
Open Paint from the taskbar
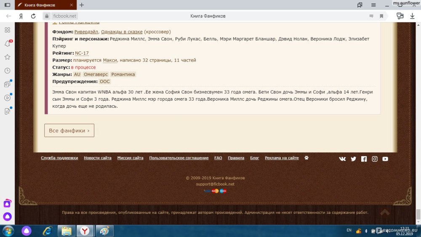click(104, 231)
